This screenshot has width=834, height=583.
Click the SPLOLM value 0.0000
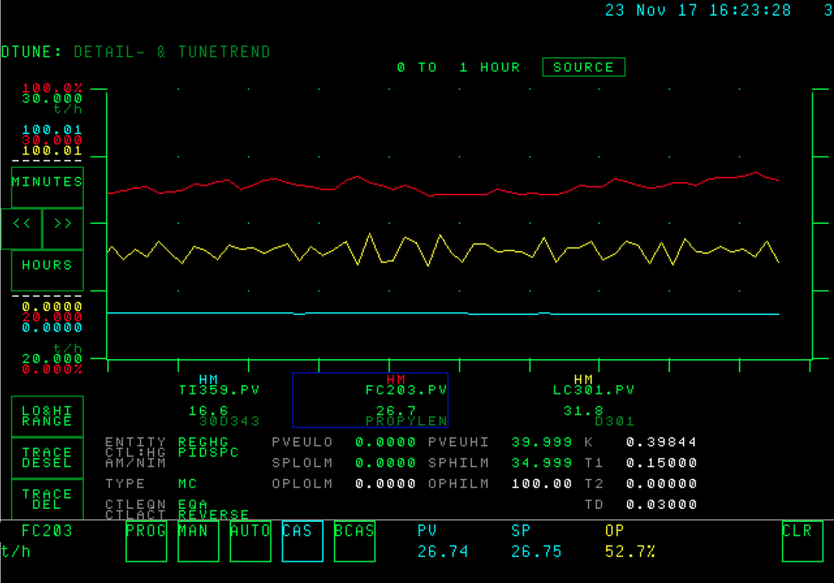(x=385, y=462)
